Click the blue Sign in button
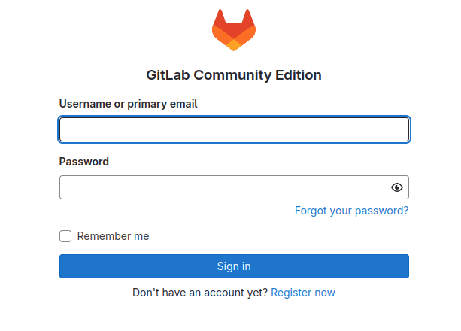The height and width of the screenshot is (331, 461). (x=234, y=266)
